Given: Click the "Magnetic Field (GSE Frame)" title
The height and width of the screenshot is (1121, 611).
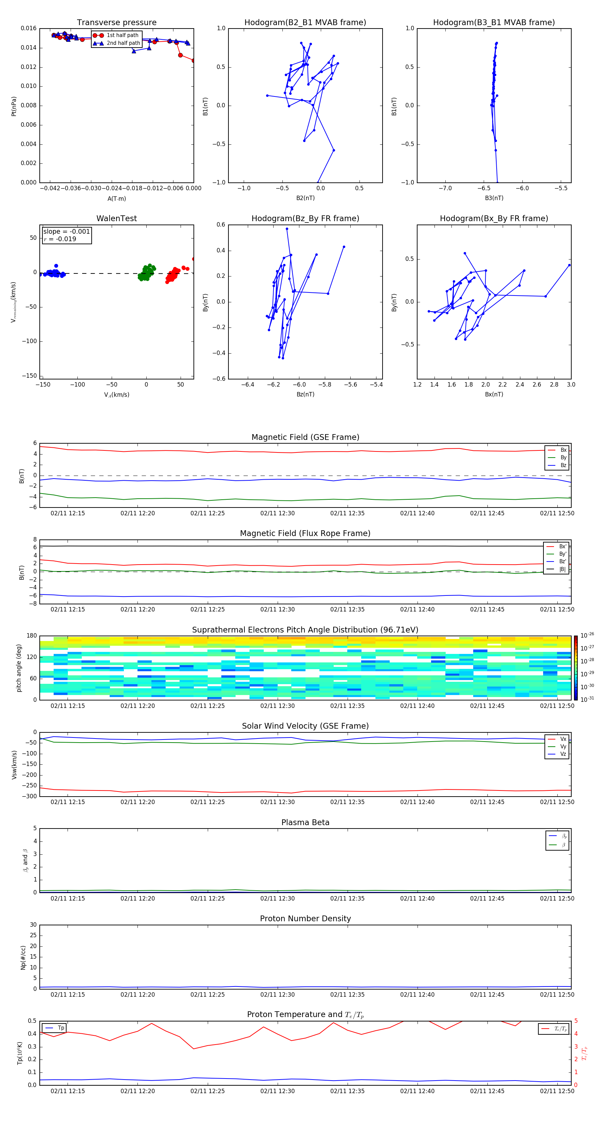Looking at the screenshot, I should [x=305, y=437].
